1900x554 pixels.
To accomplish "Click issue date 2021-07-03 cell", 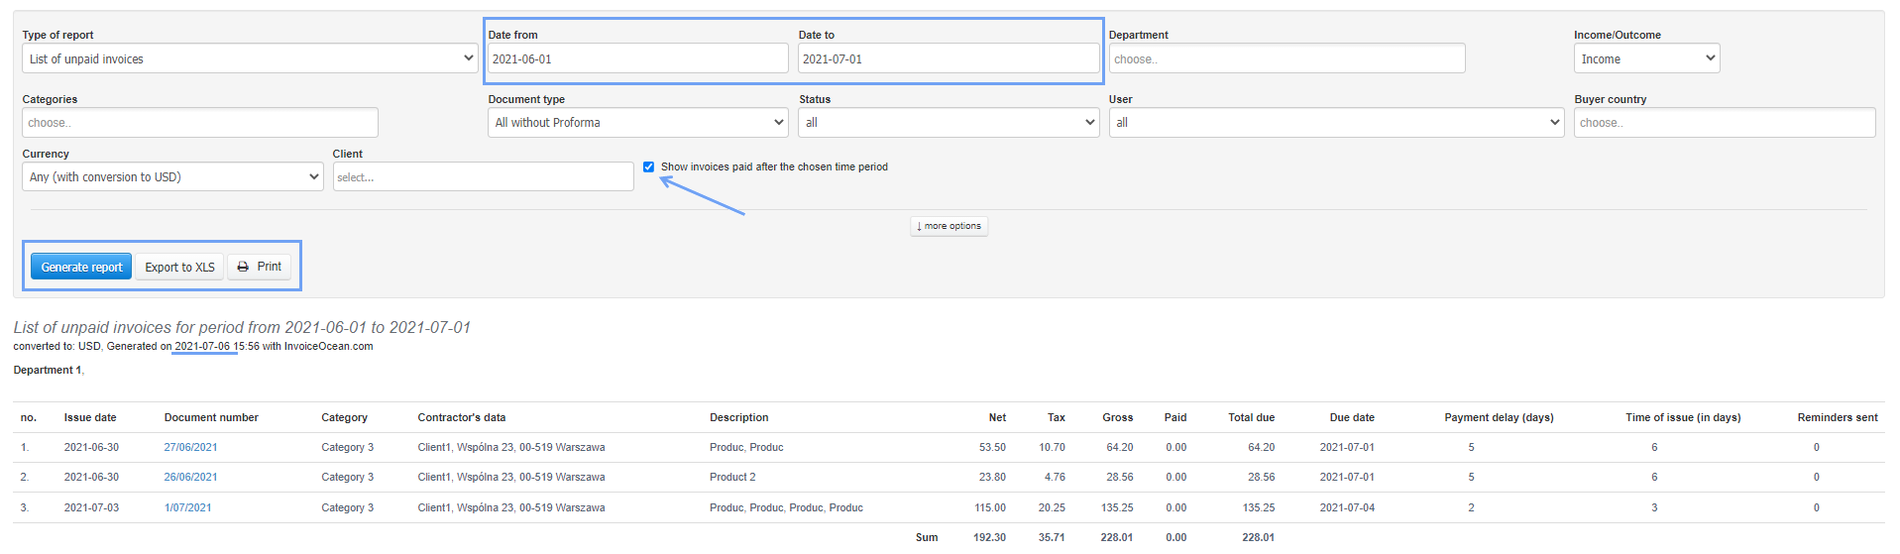I will [91, 507].
